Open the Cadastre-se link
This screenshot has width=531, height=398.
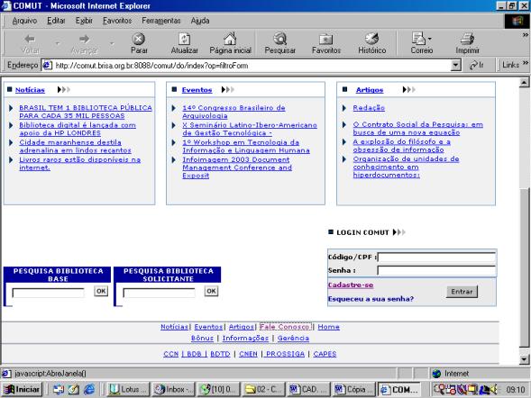pyautogui.click(x=351, y=285)
